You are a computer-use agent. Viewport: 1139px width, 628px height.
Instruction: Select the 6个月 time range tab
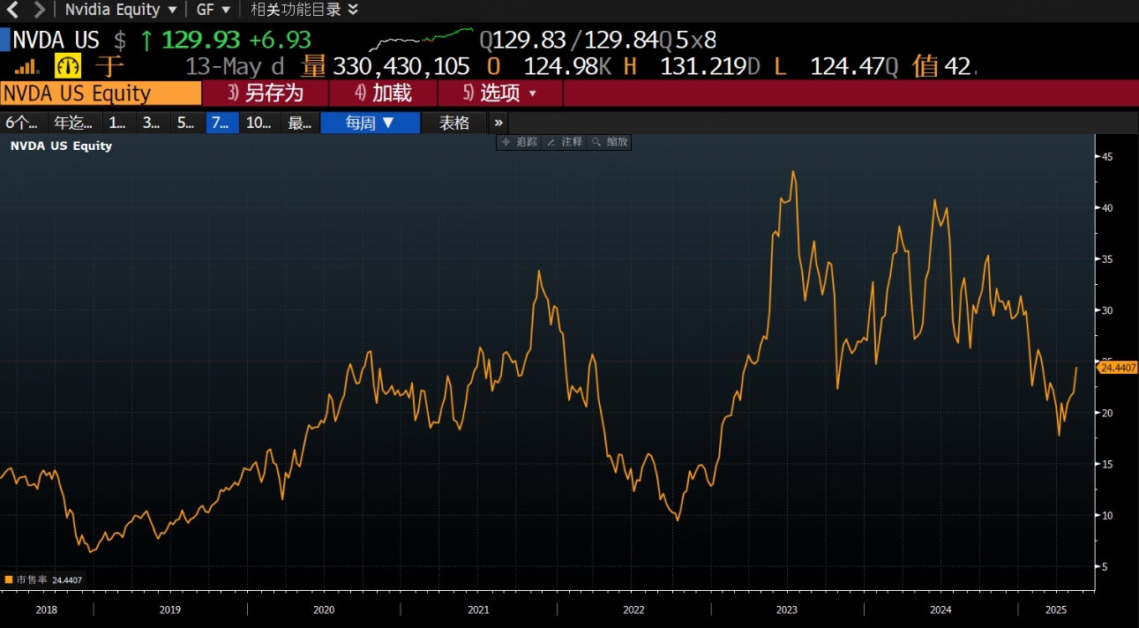pos(22,123)
